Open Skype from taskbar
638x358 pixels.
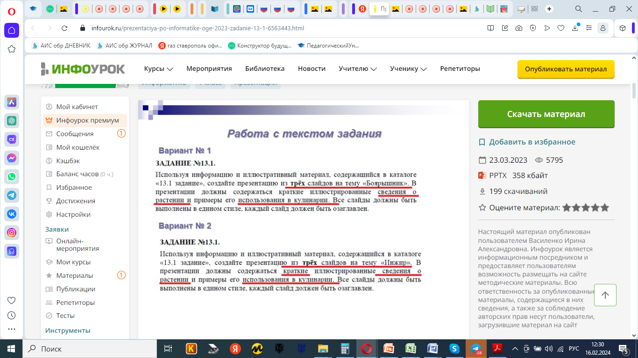click(454, 349)
